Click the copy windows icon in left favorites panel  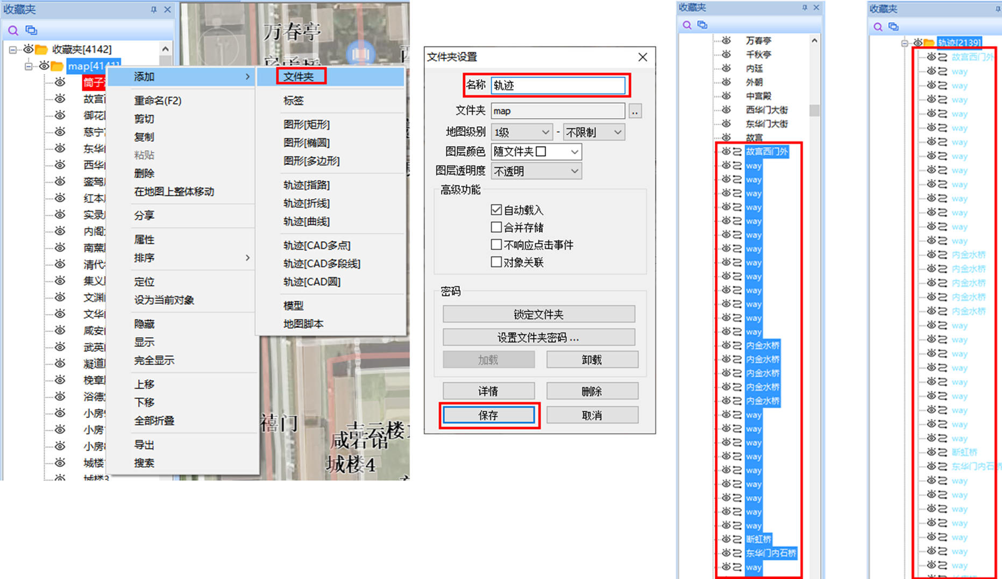(x=31, y=31)
